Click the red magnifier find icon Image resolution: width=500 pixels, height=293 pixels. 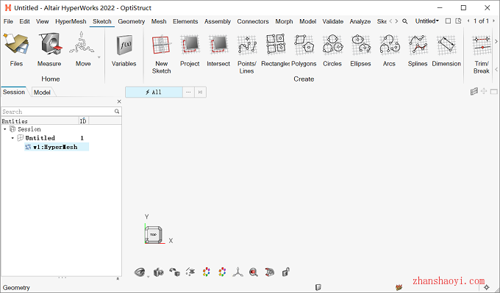click(x=254, y=272)
